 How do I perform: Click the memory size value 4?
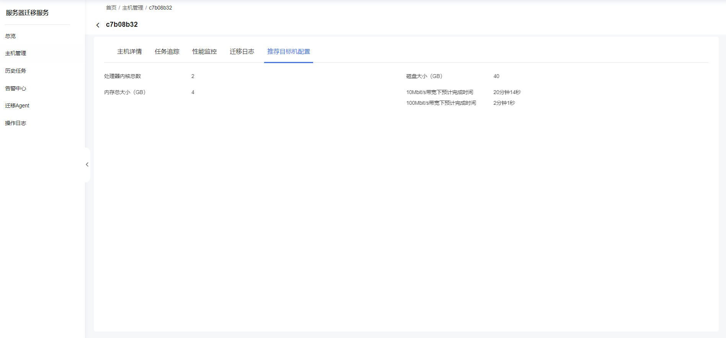click(x=193, y=92)
